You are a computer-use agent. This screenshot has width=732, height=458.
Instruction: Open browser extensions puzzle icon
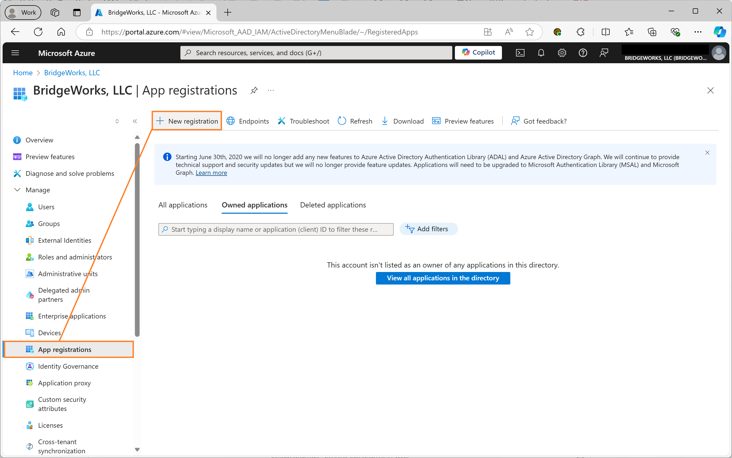[580, 32]
